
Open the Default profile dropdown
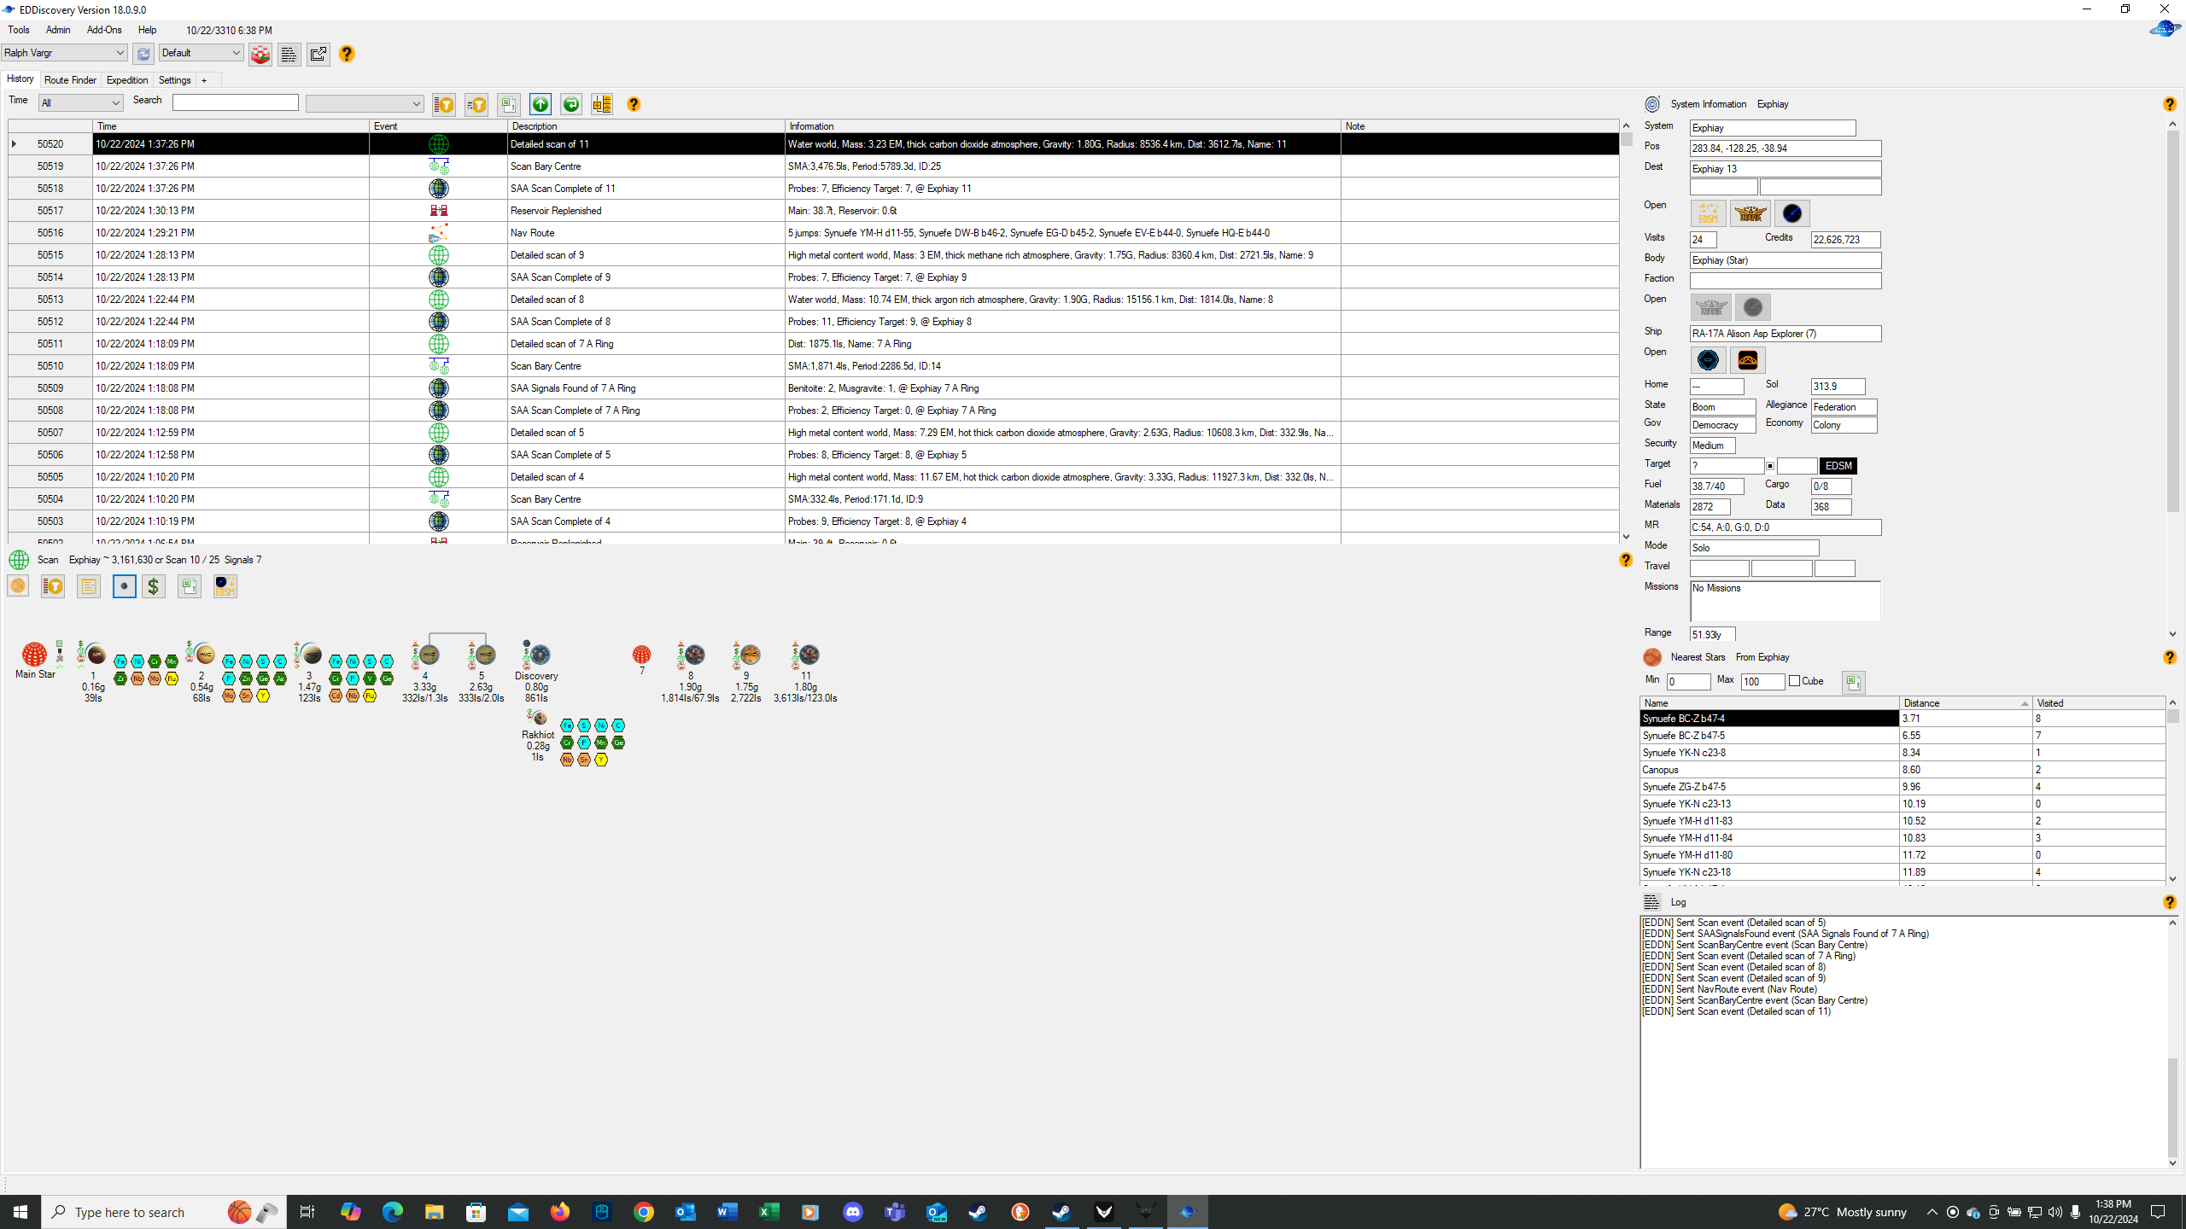201,53
